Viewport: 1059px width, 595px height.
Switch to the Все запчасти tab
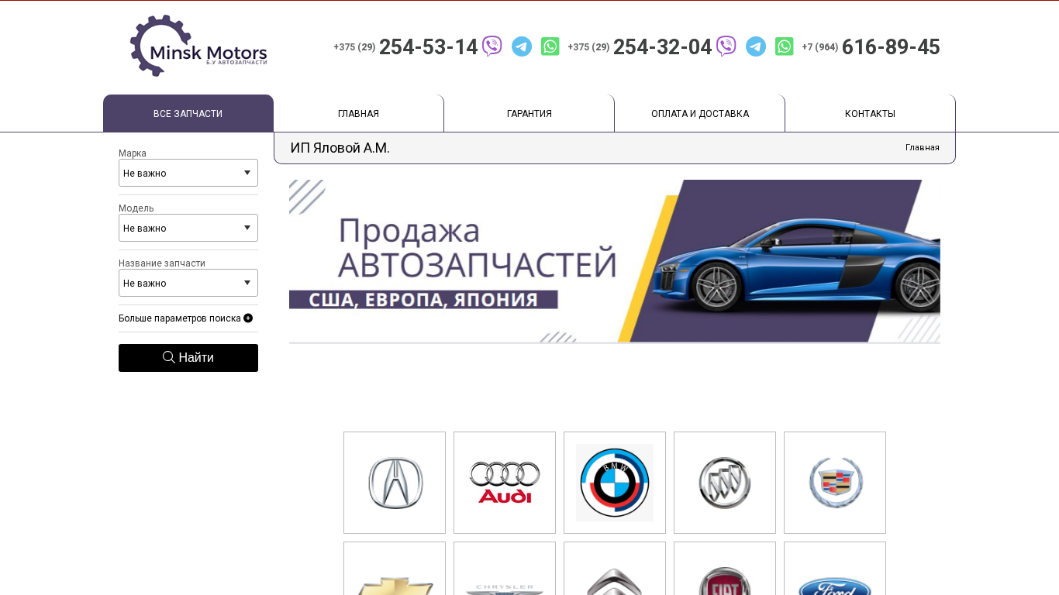[x=188, y=113]
